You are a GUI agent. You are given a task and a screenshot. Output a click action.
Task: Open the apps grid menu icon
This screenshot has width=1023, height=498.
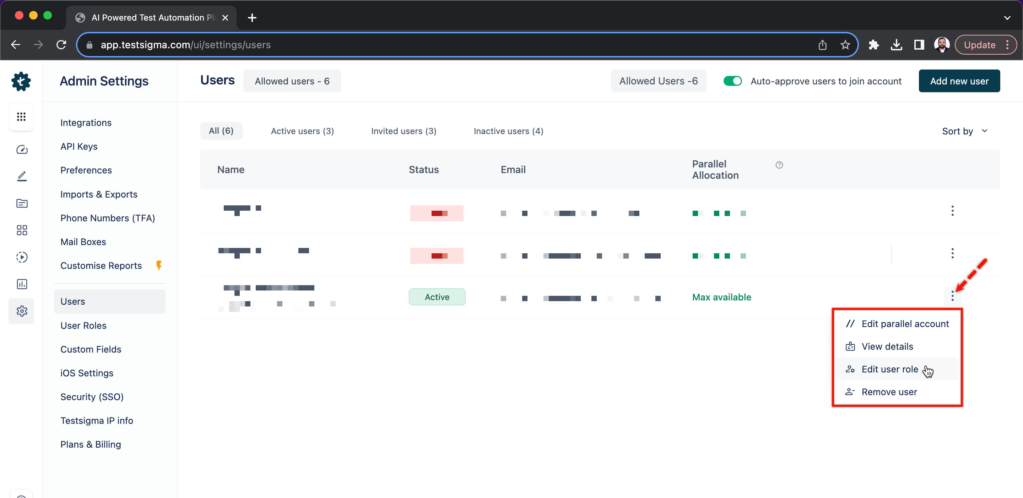pos(21,117)
